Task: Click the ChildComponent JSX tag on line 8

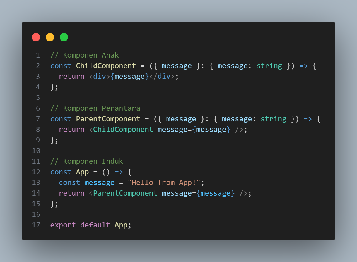Action: pos(123,130)
